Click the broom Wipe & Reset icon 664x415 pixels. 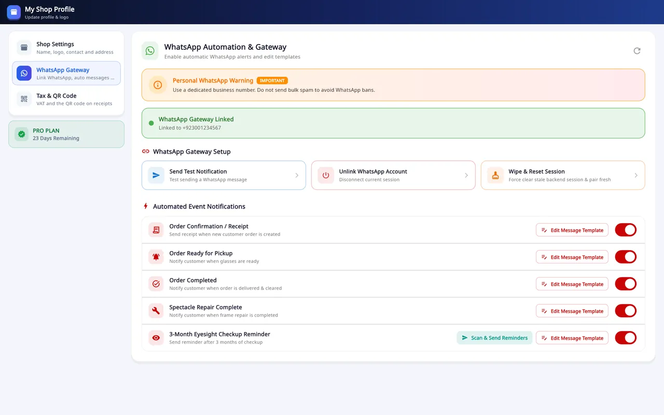[495, 175]
